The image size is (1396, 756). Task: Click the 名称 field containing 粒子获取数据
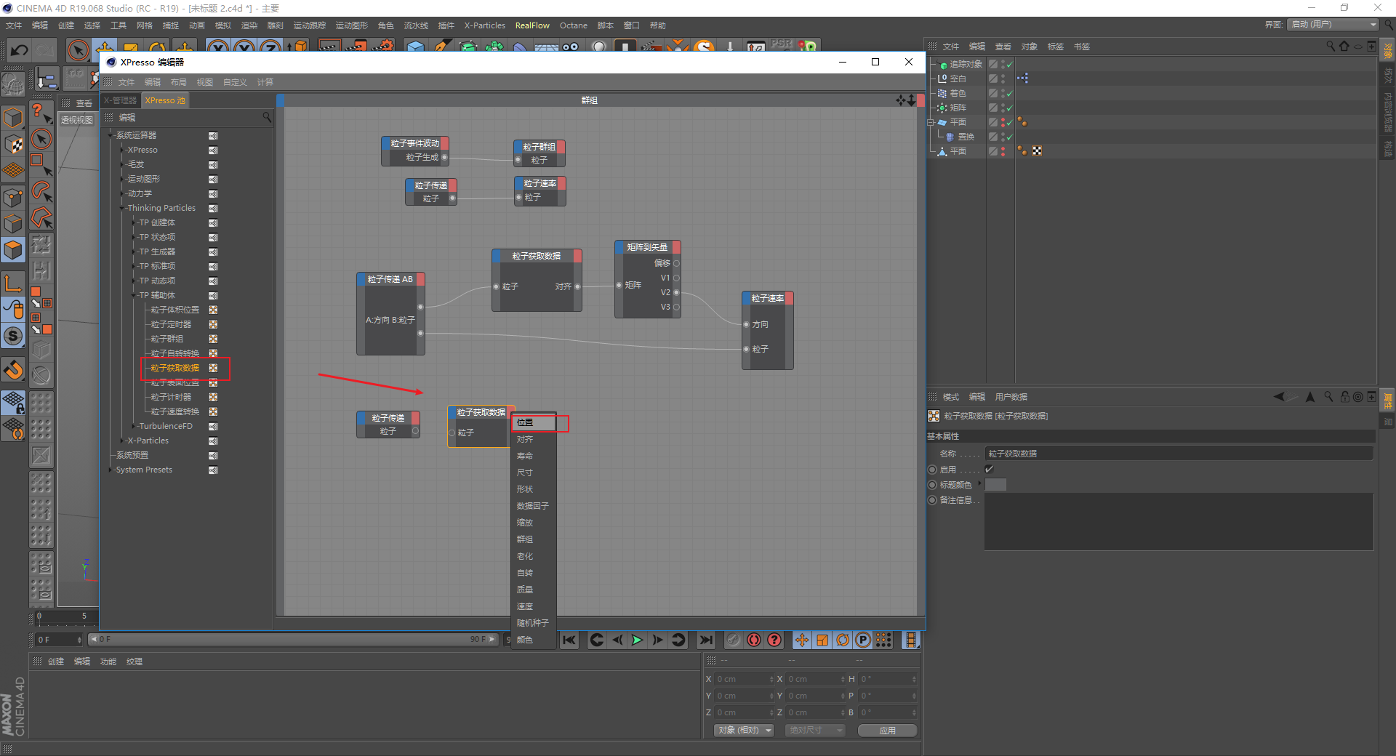(1179, 454)
